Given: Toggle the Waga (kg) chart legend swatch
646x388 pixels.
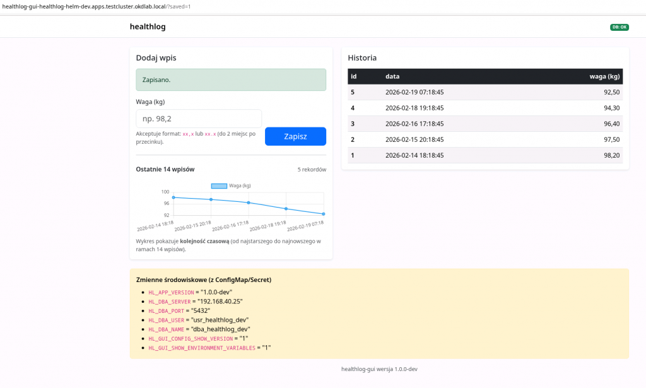Looking at the screenshot, I should [x=219, y=185].
